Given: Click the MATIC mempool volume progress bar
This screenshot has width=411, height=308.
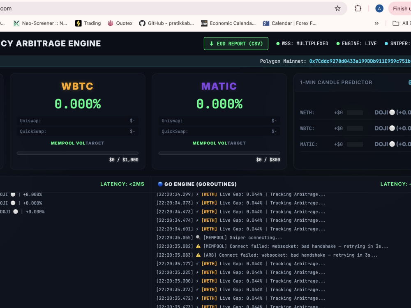Looking at the screenshot, I should [x=219, y=153].
